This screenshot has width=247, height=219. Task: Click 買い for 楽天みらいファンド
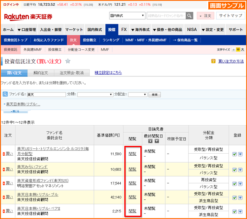click(9, 169)
